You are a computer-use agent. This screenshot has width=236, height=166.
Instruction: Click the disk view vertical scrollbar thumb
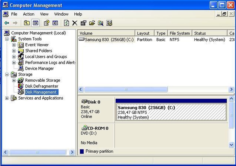(231, 115)
